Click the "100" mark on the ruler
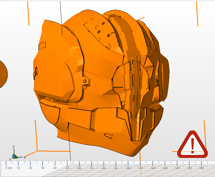This screenshot has width=215, height=177. 128,168
